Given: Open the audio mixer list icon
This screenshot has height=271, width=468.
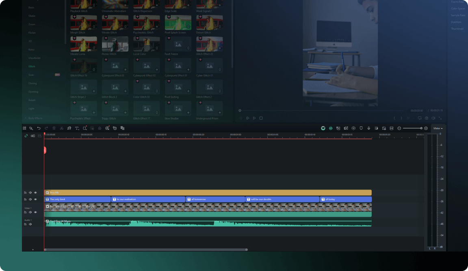Looking at the screenshot, I should coord(376,128).
